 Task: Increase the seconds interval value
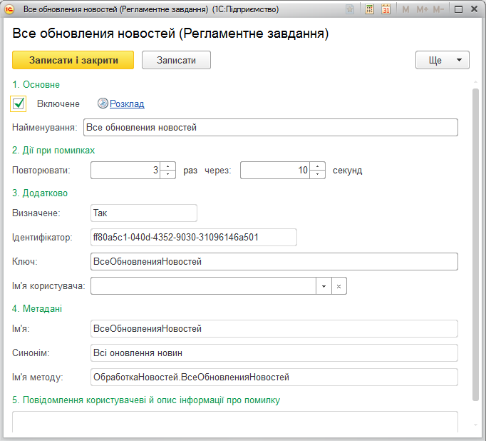click(x=317, y=166)
